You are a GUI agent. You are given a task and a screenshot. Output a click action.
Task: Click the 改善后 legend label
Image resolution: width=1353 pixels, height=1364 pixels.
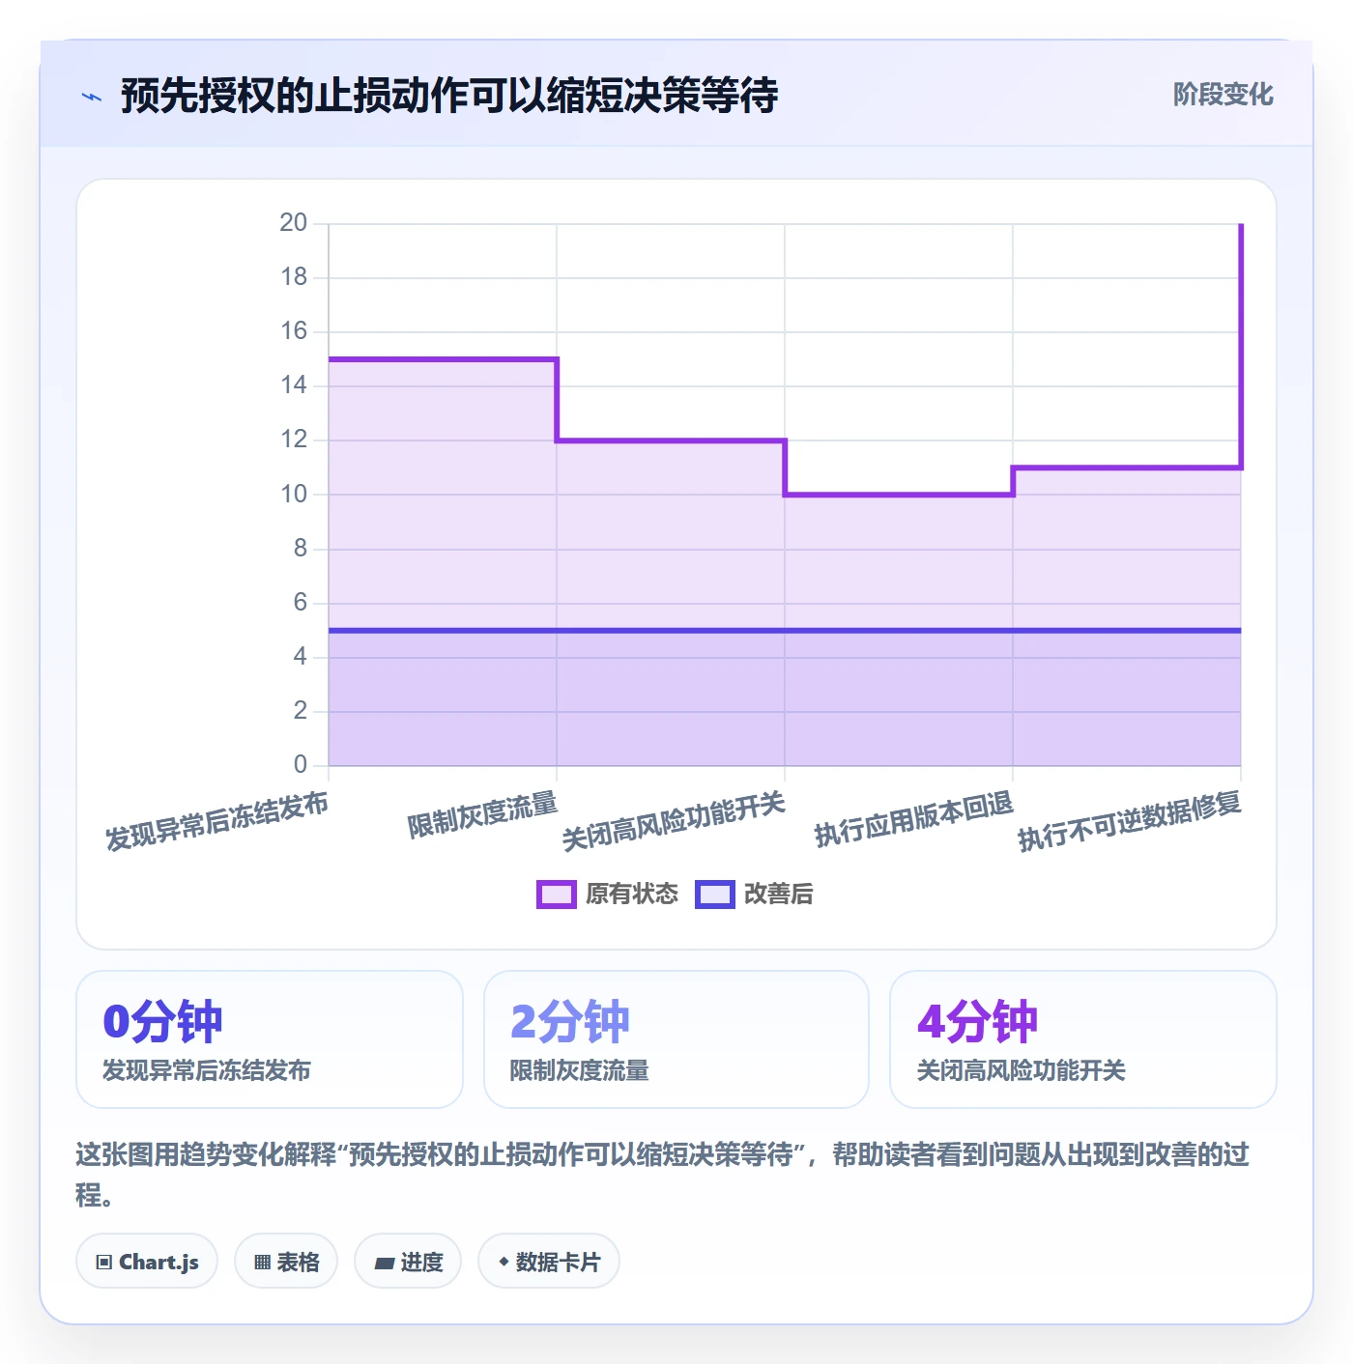tap(779, 895)
